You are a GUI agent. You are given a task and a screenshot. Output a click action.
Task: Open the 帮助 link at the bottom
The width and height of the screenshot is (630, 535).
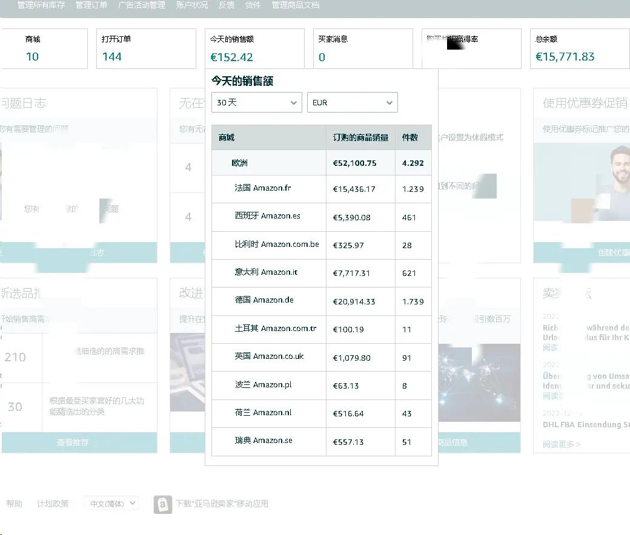point(14,503)
